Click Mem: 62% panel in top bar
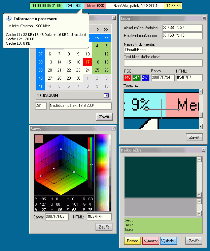Screen dimensions: 210x251 [x=95, y=6]
